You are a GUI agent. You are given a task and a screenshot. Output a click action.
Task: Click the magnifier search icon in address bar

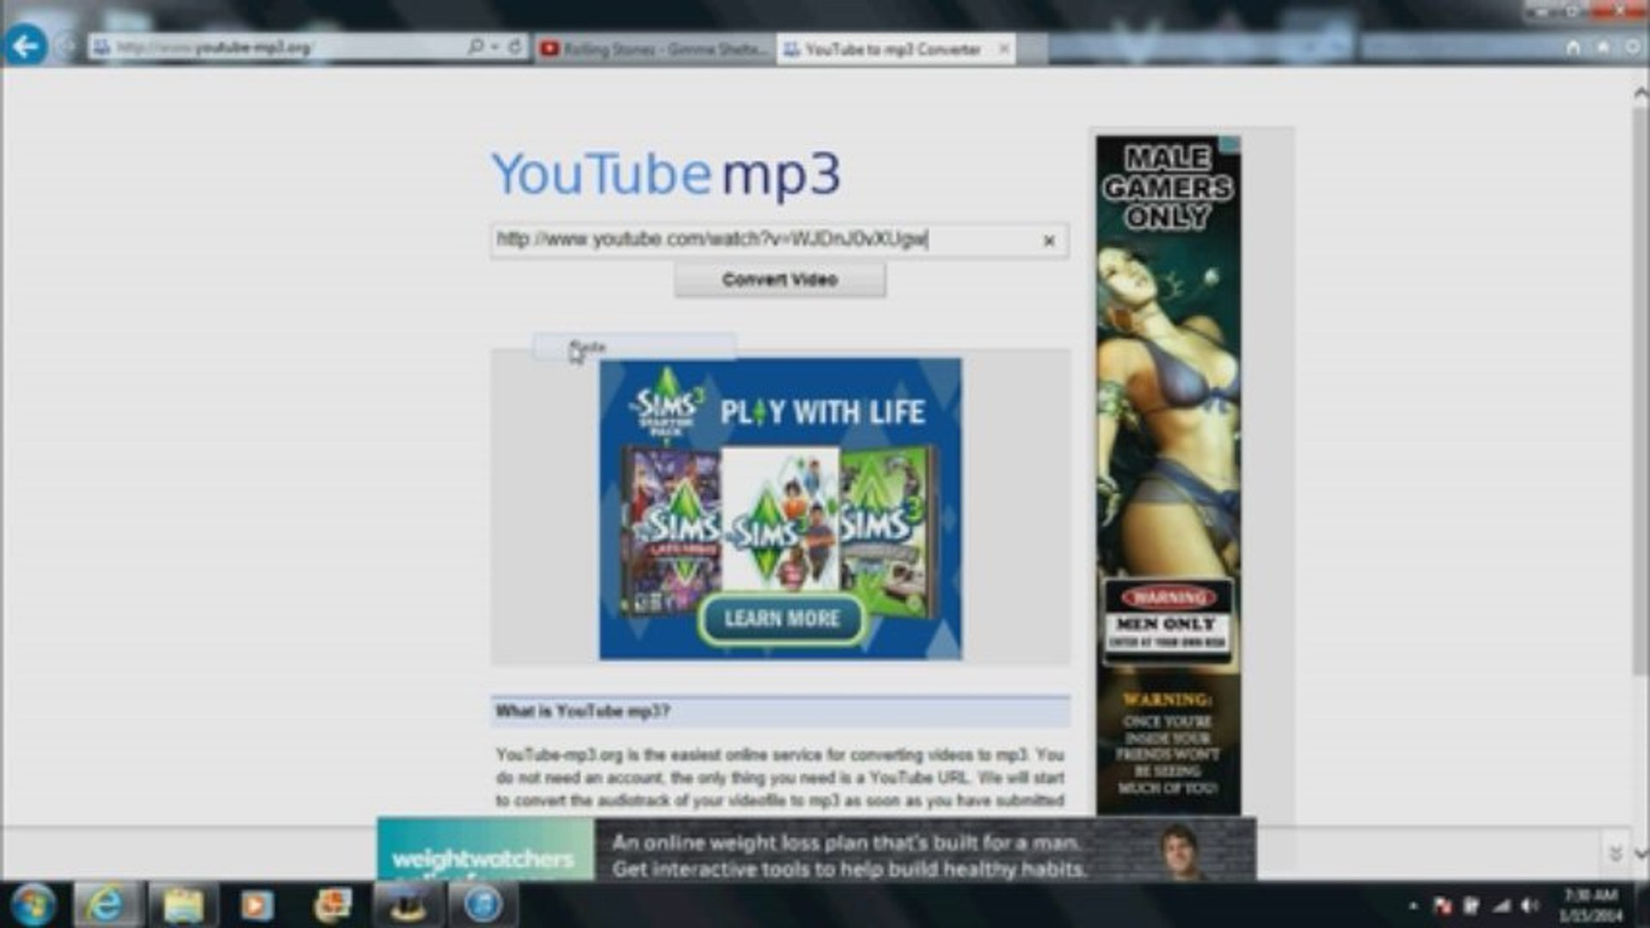tap(476, 46)
